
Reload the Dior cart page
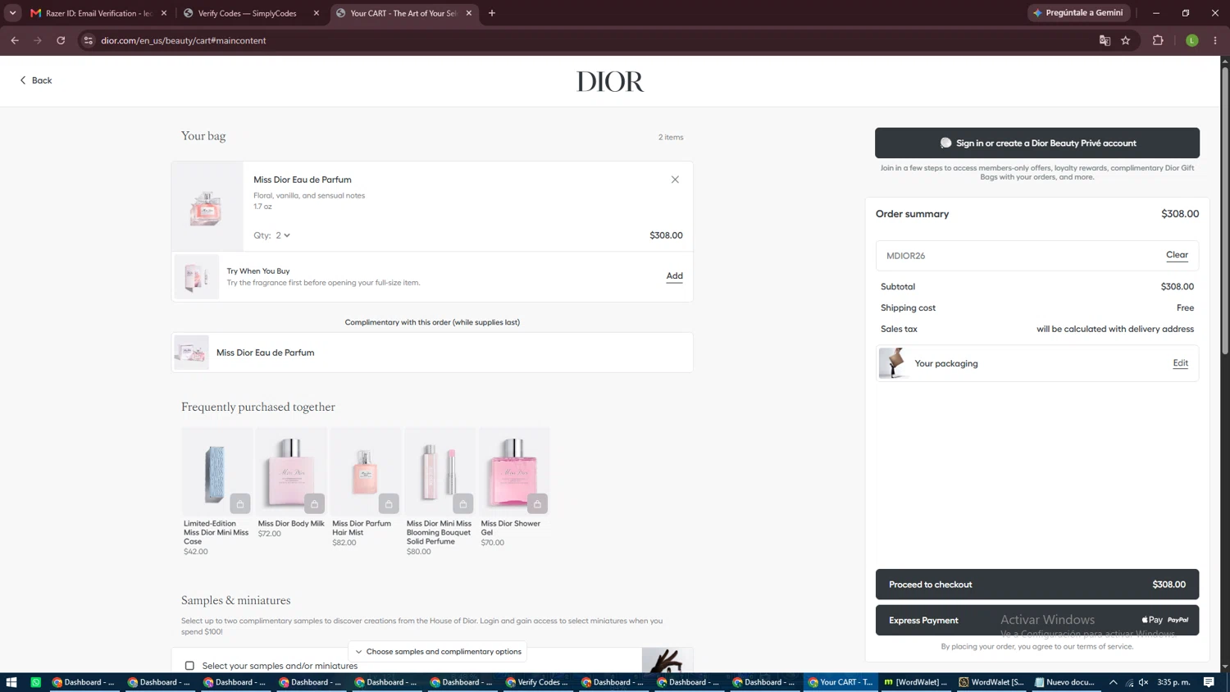[61, 40]
